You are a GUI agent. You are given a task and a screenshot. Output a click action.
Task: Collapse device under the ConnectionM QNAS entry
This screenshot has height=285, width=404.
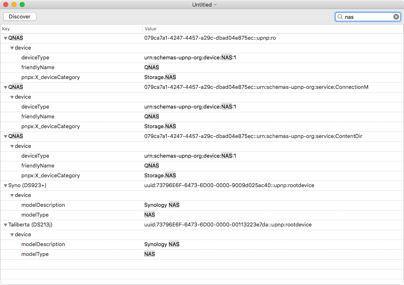point(12,97)
